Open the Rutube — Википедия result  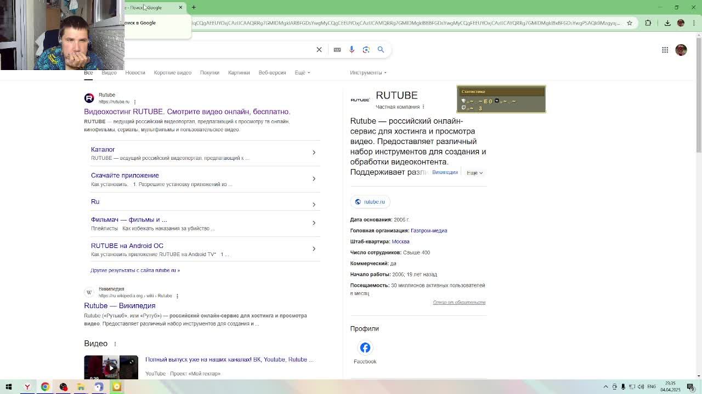tap(120, 306)
